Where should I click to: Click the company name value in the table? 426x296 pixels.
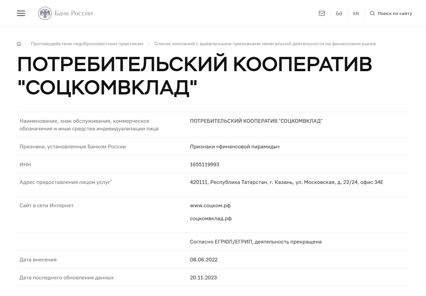[256, 121]
